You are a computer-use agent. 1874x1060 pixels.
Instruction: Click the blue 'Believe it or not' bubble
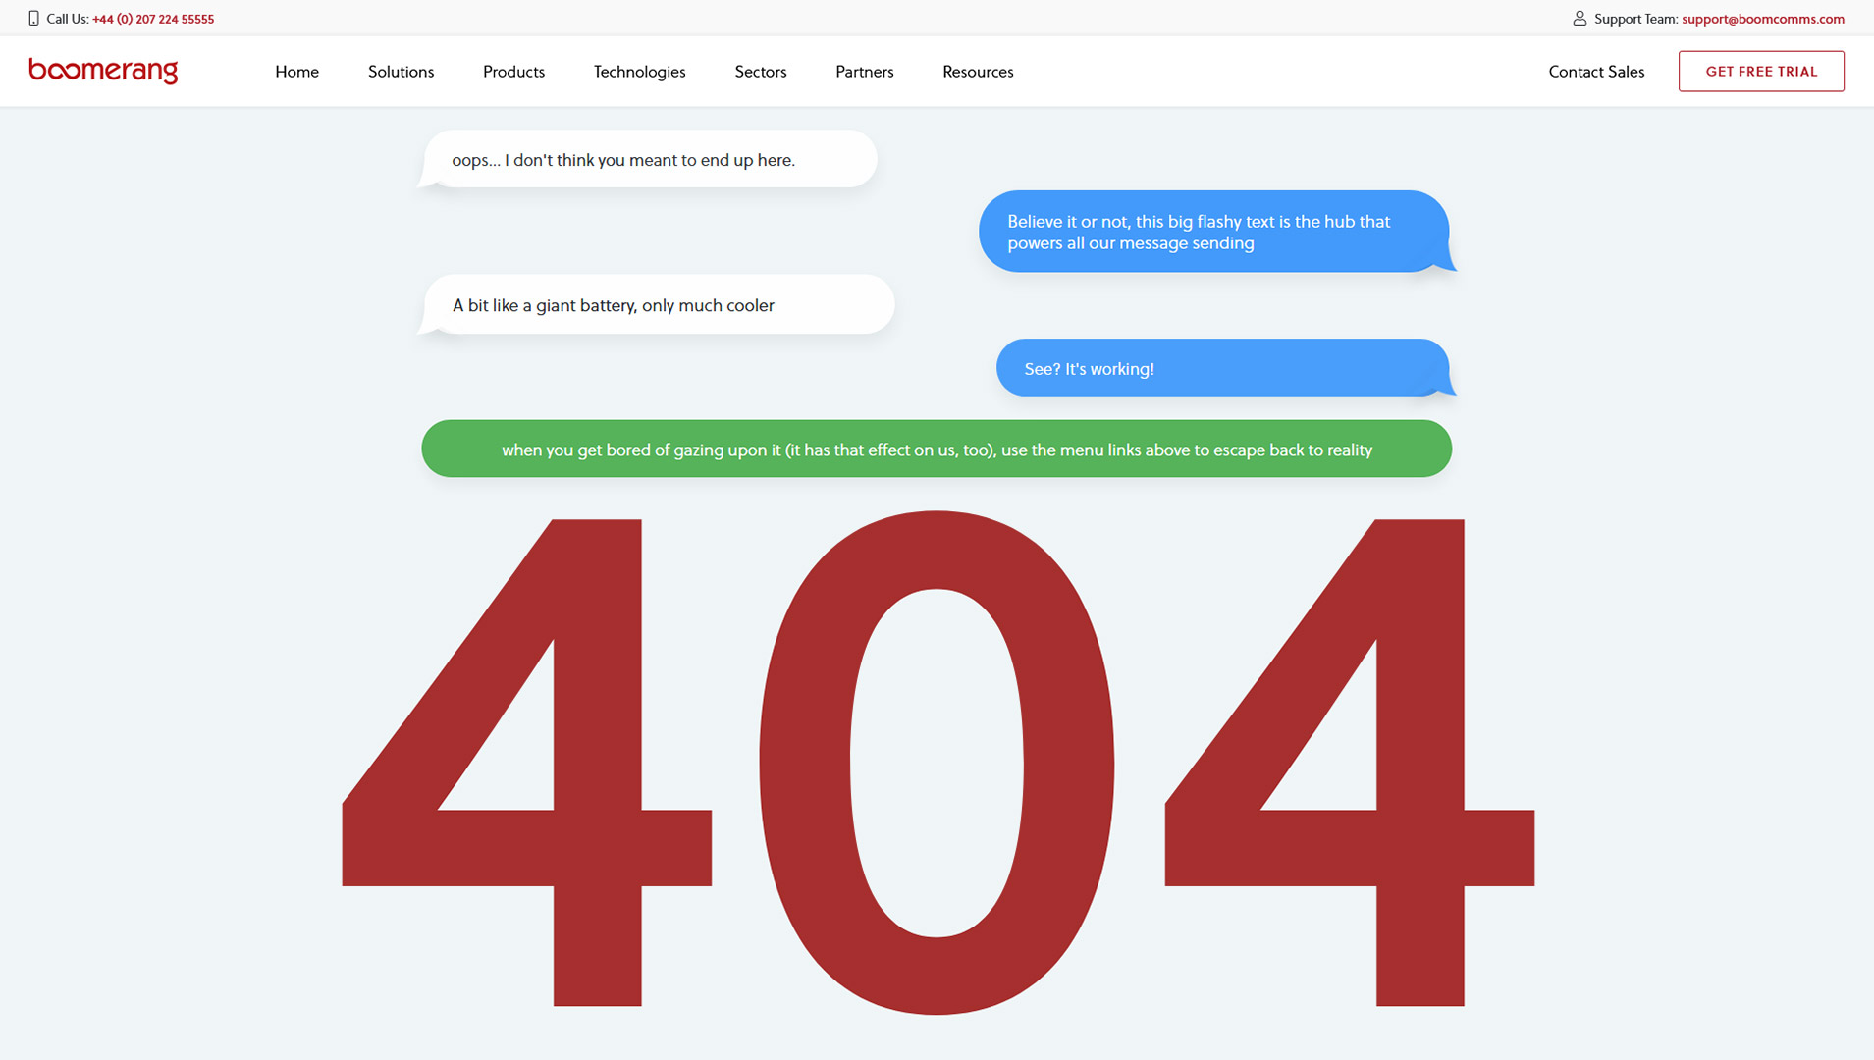(1212, 233)
